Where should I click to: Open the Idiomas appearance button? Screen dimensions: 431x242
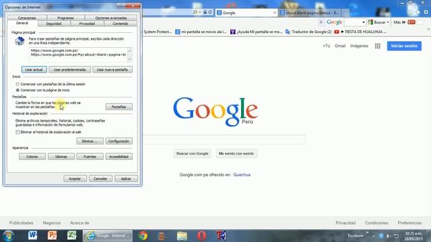(61, 157)
